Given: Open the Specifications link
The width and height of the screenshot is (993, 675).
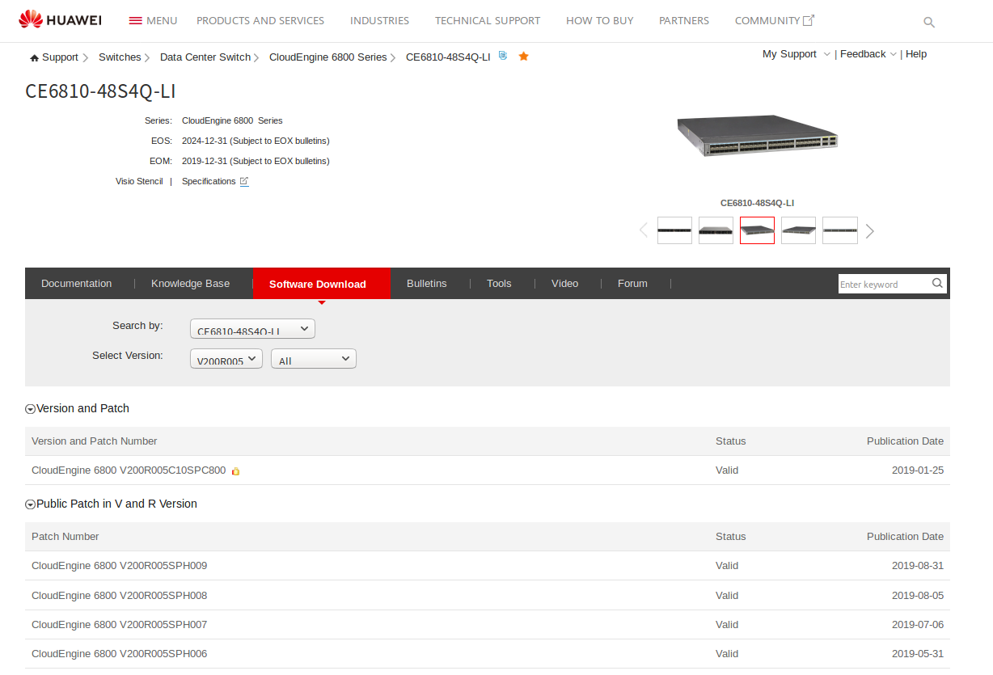Looking at the screenshot, I should 209,182.
